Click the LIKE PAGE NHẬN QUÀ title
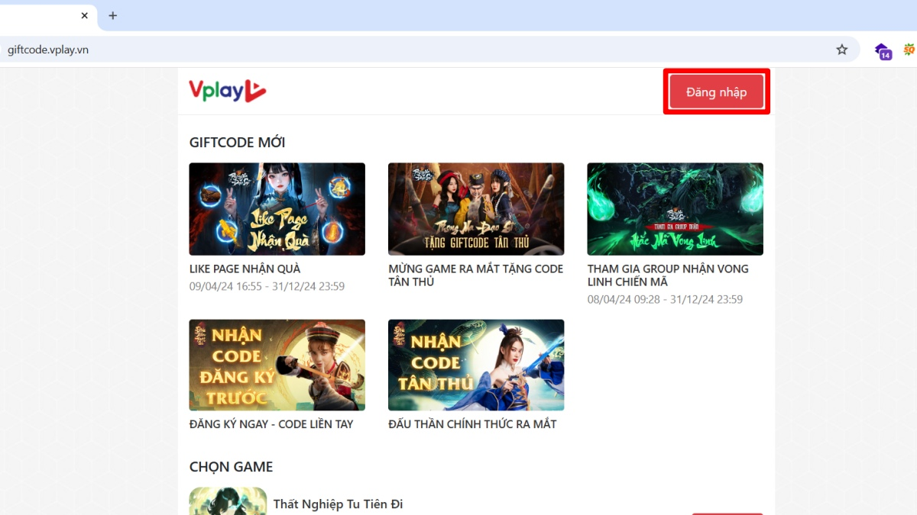The height and width of the screenshot is (515, 917). [245, 269]
